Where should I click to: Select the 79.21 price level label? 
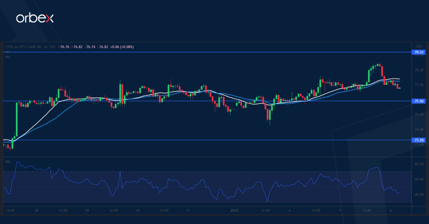(419, 52)
